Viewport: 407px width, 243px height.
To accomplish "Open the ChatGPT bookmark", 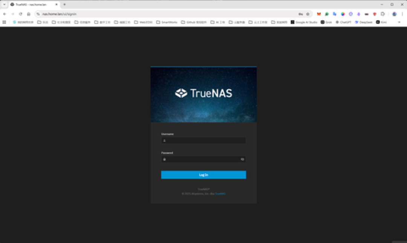I will (x=343, y=22).
